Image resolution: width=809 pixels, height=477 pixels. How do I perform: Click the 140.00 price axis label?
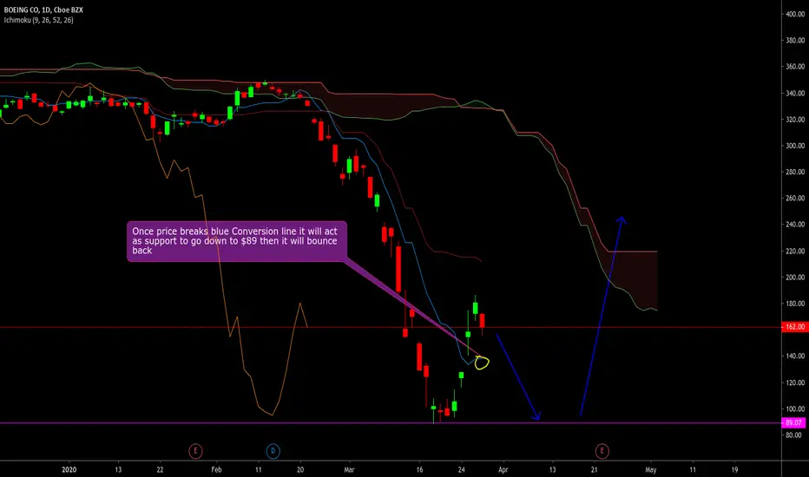point(795,356)
